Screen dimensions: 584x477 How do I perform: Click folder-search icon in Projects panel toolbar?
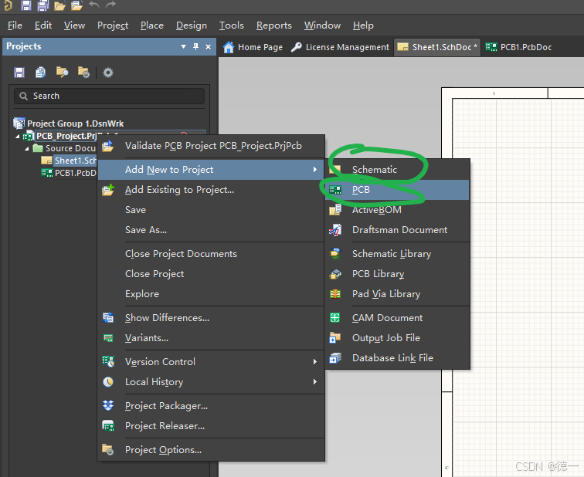[62, 72]
